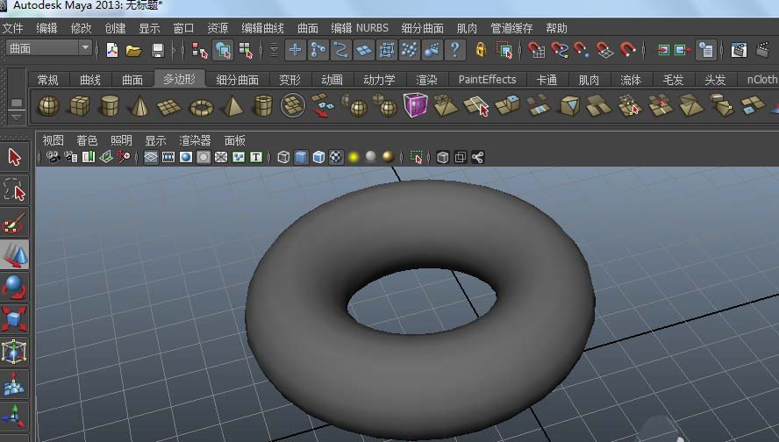The image size is (779, 442).
Task: Toggle select by component type mode
Action: [x=246, y=50]
